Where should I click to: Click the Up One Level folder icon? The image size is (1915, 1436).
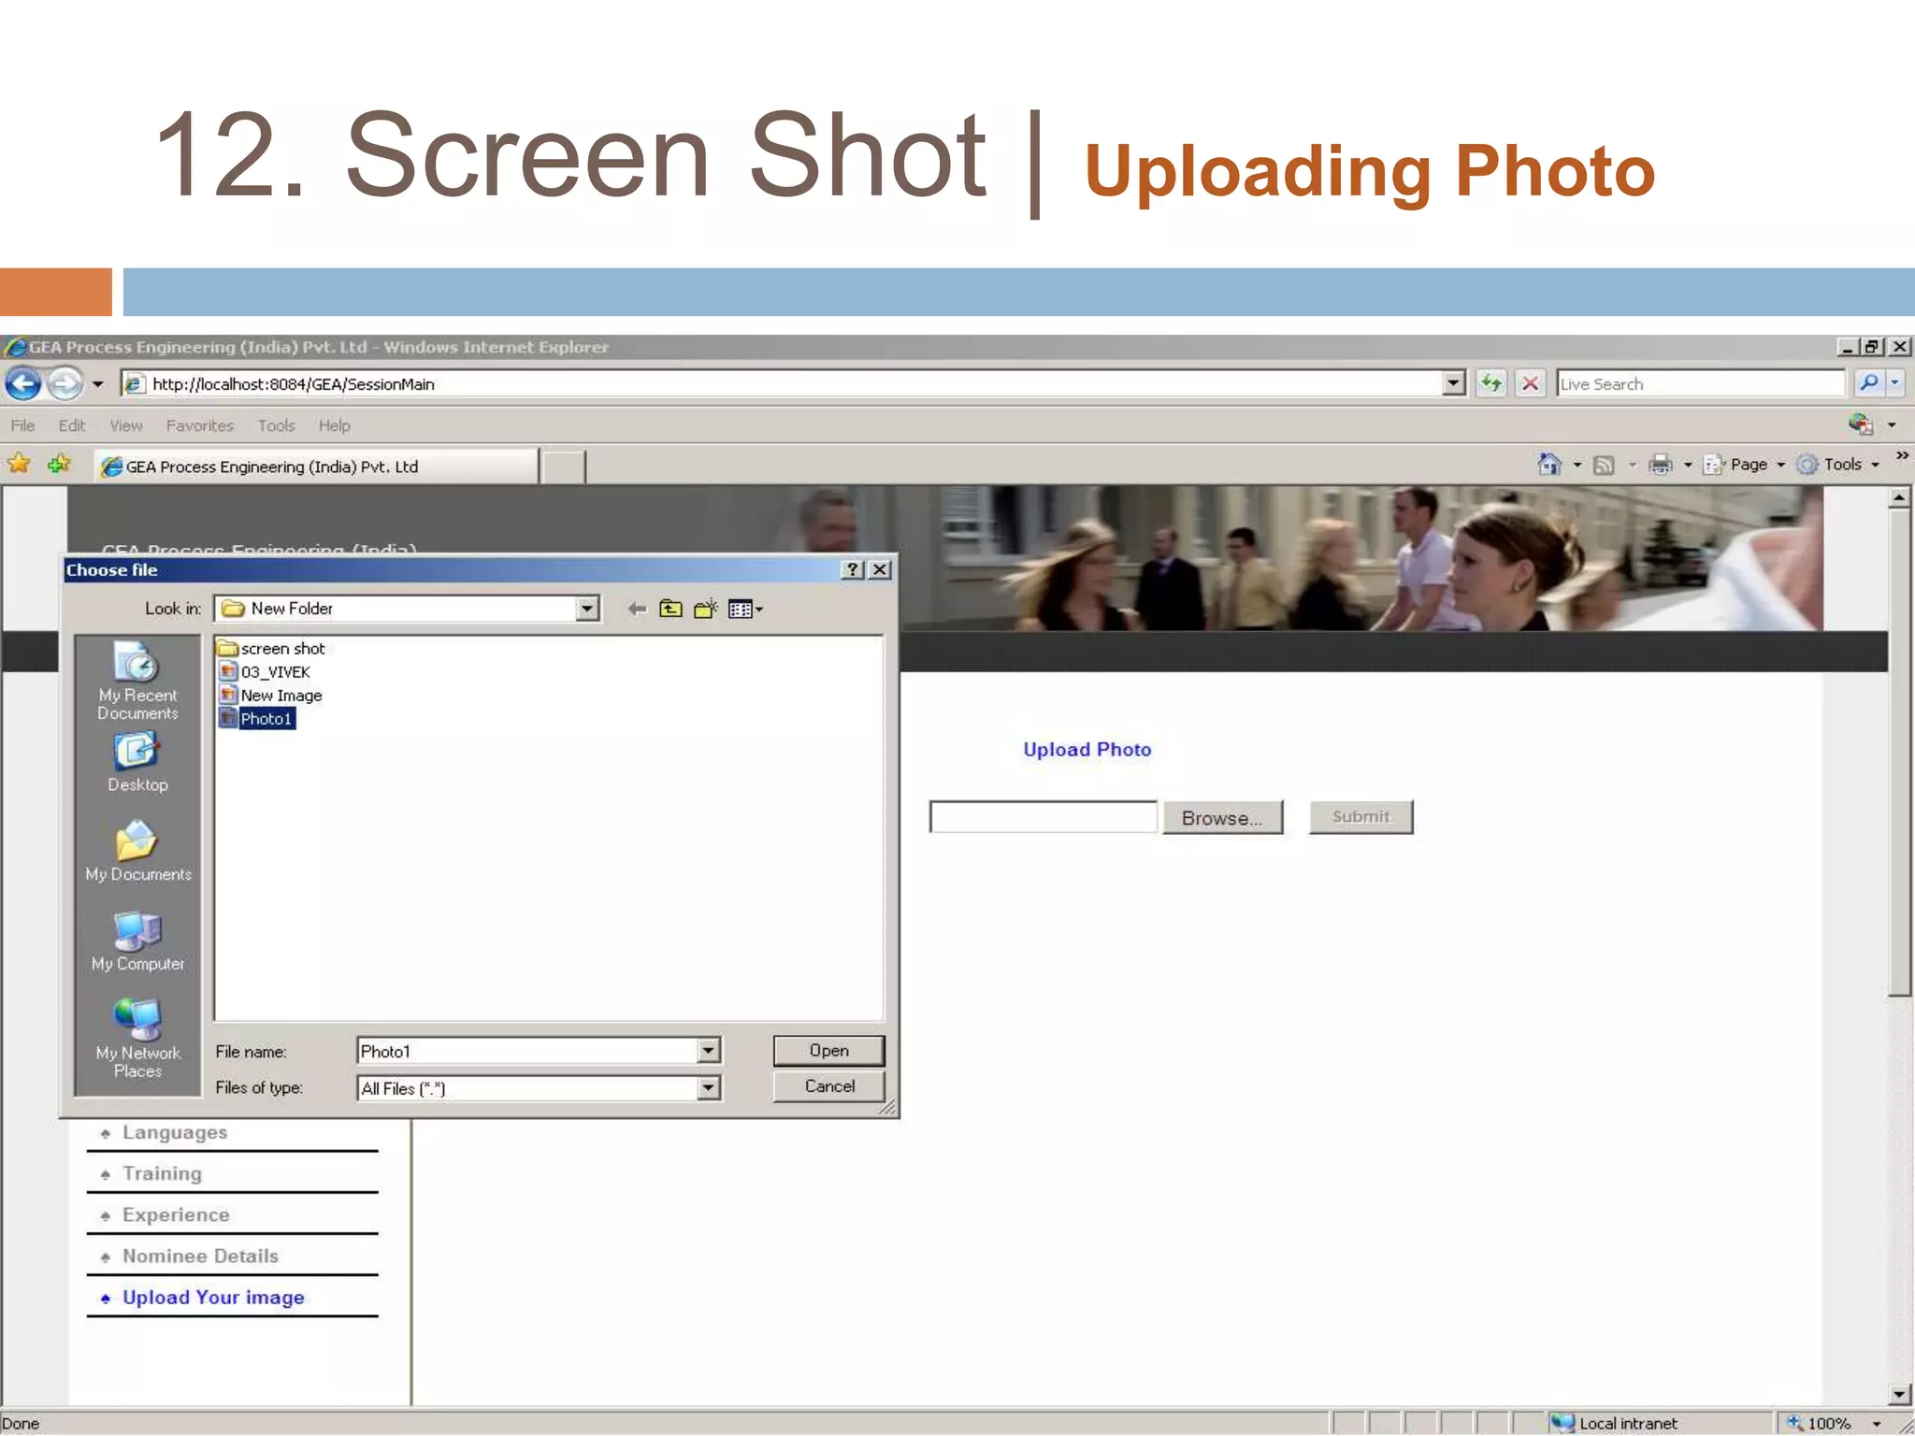[670, 610]
